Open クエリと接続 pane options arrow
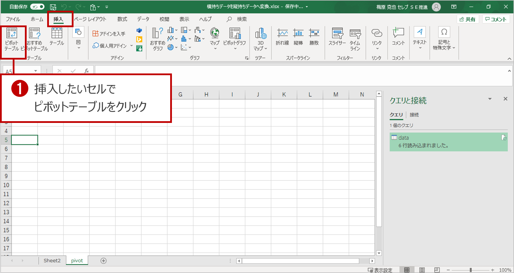This screenshot has height=273, width=514. click(490, 99)
